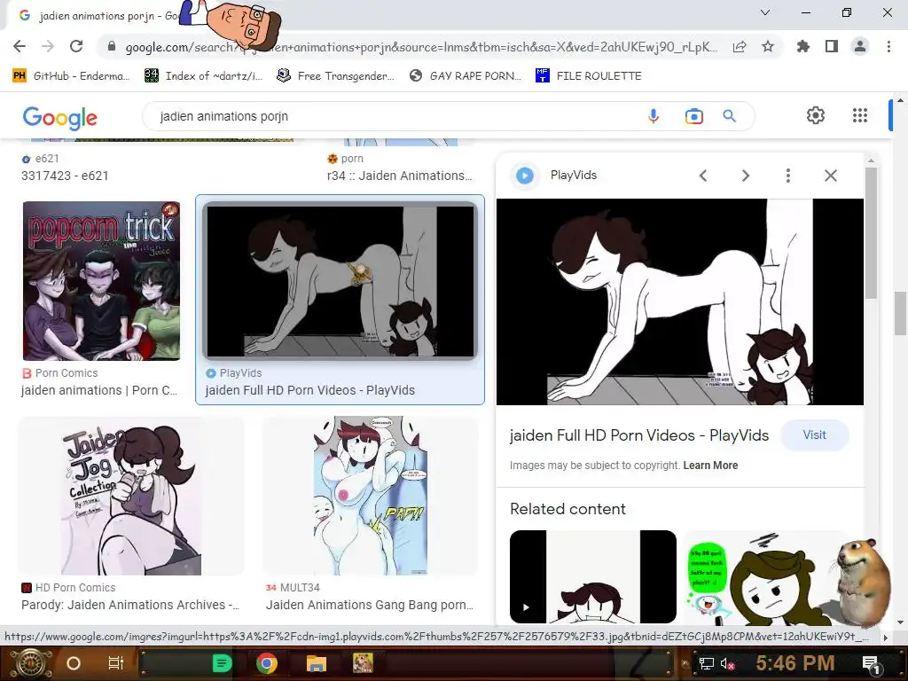Click the Visit button
The width and height of the screenshot is (908, 681).
coord(814,434)
